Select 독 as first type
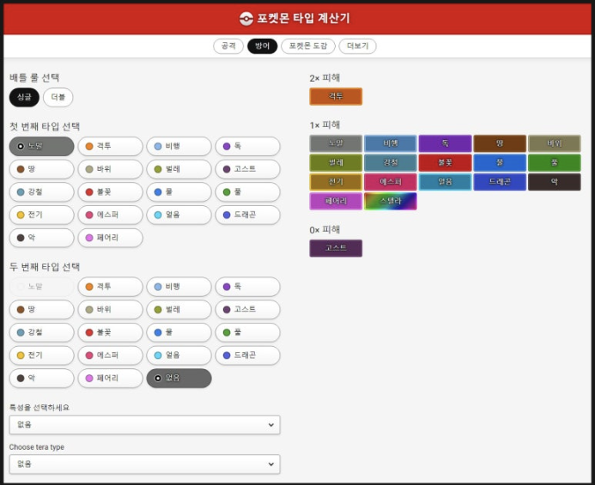This screenshot has width=595, height=485. point(248,147)
